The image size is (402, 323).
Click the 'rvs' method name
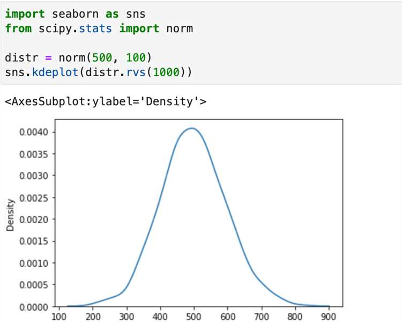[136, 72]
